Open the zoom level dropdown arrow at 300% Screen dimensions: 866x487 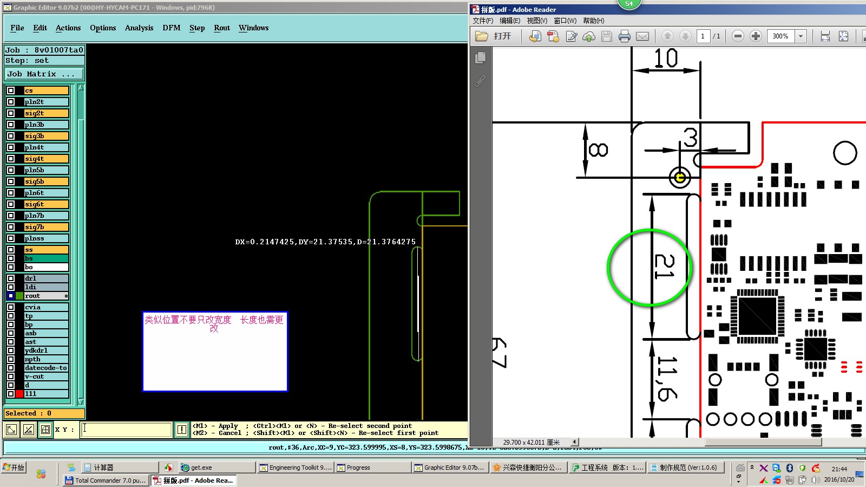pos(801,36)
